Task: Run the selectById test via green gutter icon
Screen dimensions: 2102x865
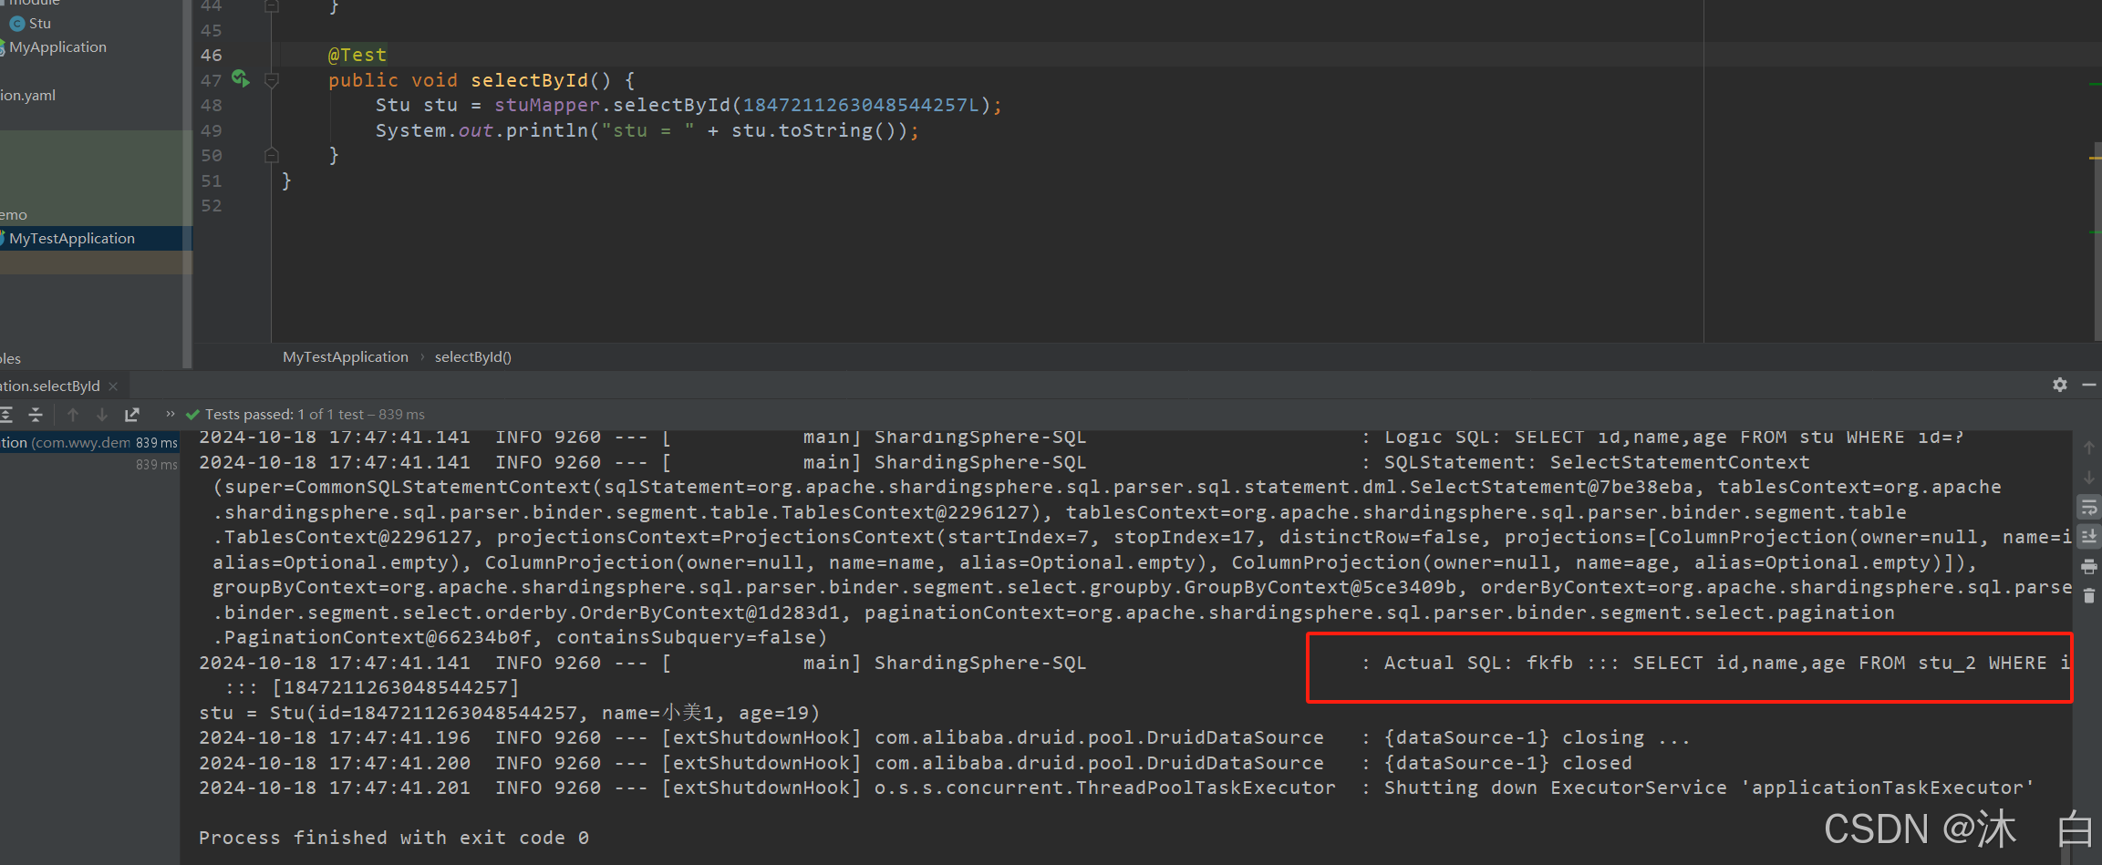Action: pos(241,80)
